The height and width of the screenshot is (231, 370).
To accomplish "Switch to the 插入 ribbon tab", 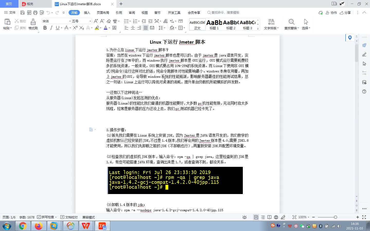I will coord(87,12).
